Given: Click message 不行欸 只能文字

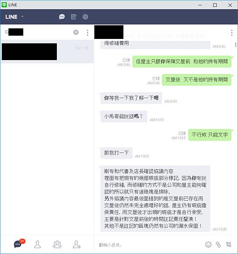Looking at the screenshot, I should tap(210, 135).
